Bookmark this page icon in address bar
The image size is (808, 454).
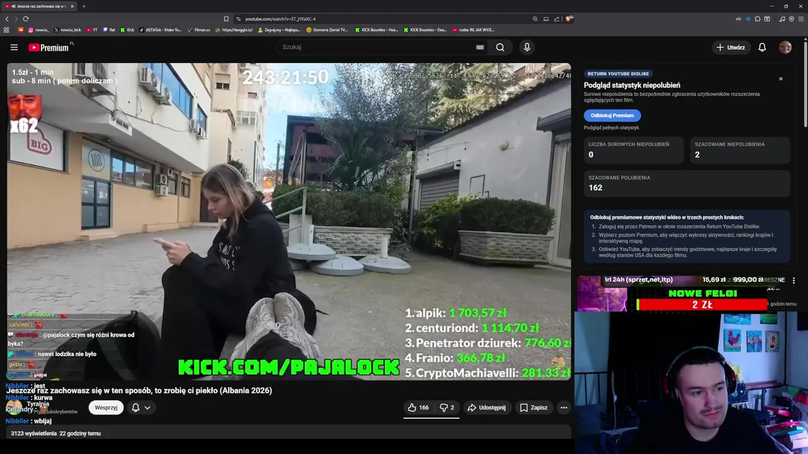pos(226,19)
